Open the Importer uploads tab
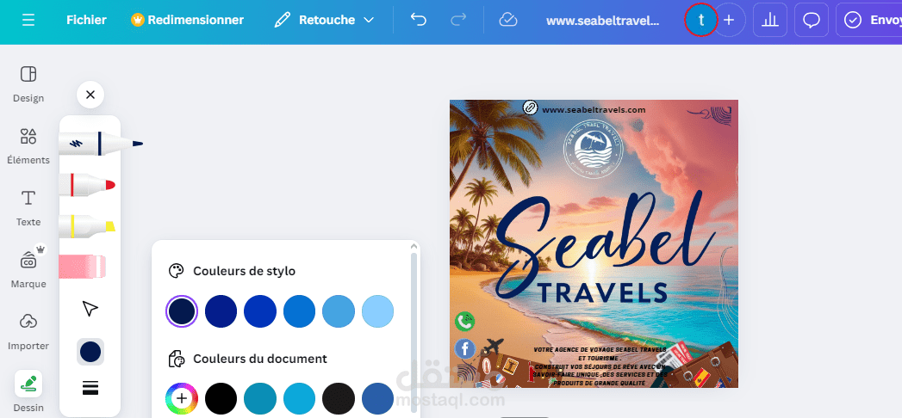This screenshot has height=418, width=902. pyautogui.click(x=28, y=332)
